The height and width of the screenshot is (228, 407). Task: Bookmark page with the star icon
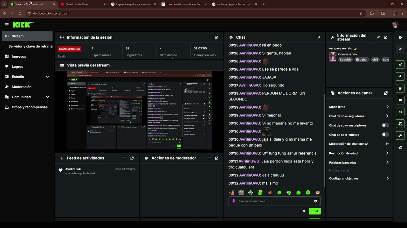(361, 13)
